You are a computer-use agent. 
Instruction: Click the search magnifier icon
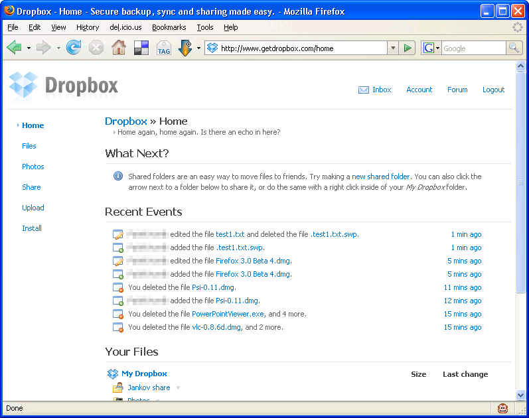(x=514, y=48)
